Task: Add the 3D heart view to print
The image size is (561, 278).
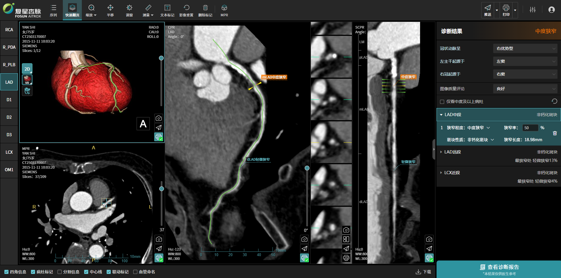Action: coord(159,137)
